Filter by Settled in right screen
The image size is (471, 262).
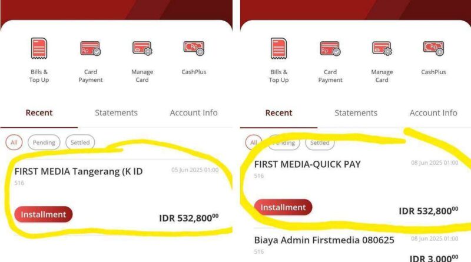point(320,142)
